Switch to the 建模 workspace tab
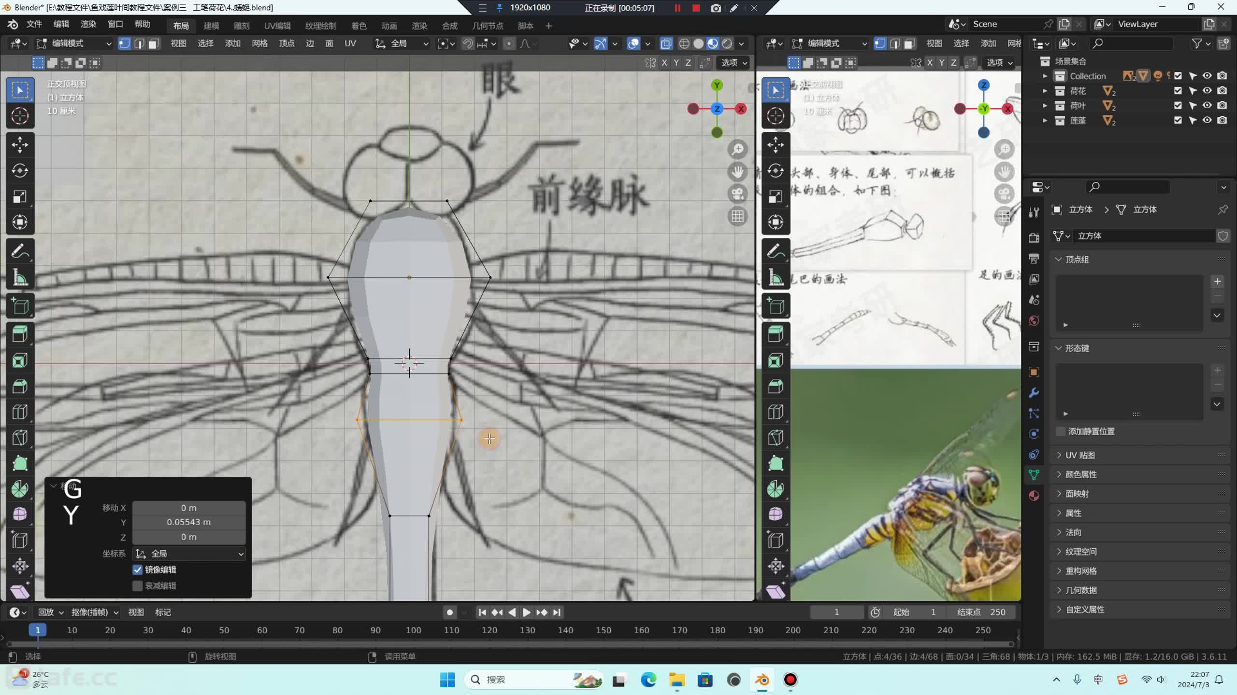 click(x=211, y=26)
